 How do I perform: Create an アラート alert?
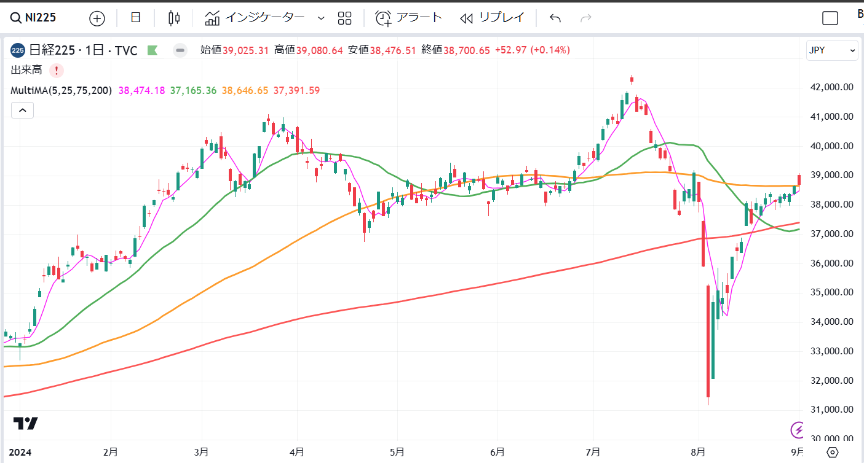(409, 18)
